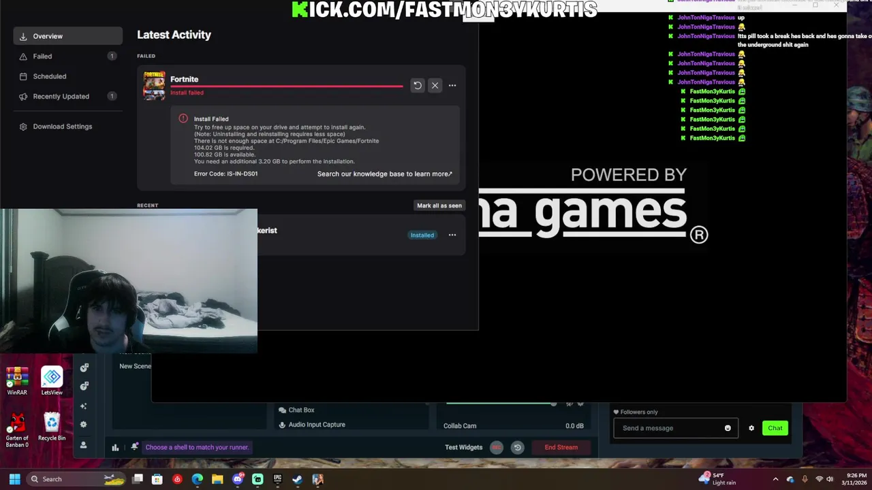Viewport: 872px width, 490px height.
Task: Click 'Choose a shell to match your runner.'
Action: [x=197, y=447]
